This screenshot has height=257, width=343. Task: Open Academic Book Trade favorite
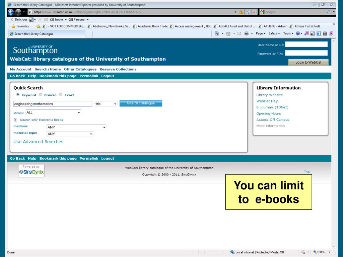pos(150,26)
